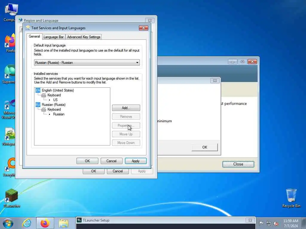Click the Remove button

126,117
